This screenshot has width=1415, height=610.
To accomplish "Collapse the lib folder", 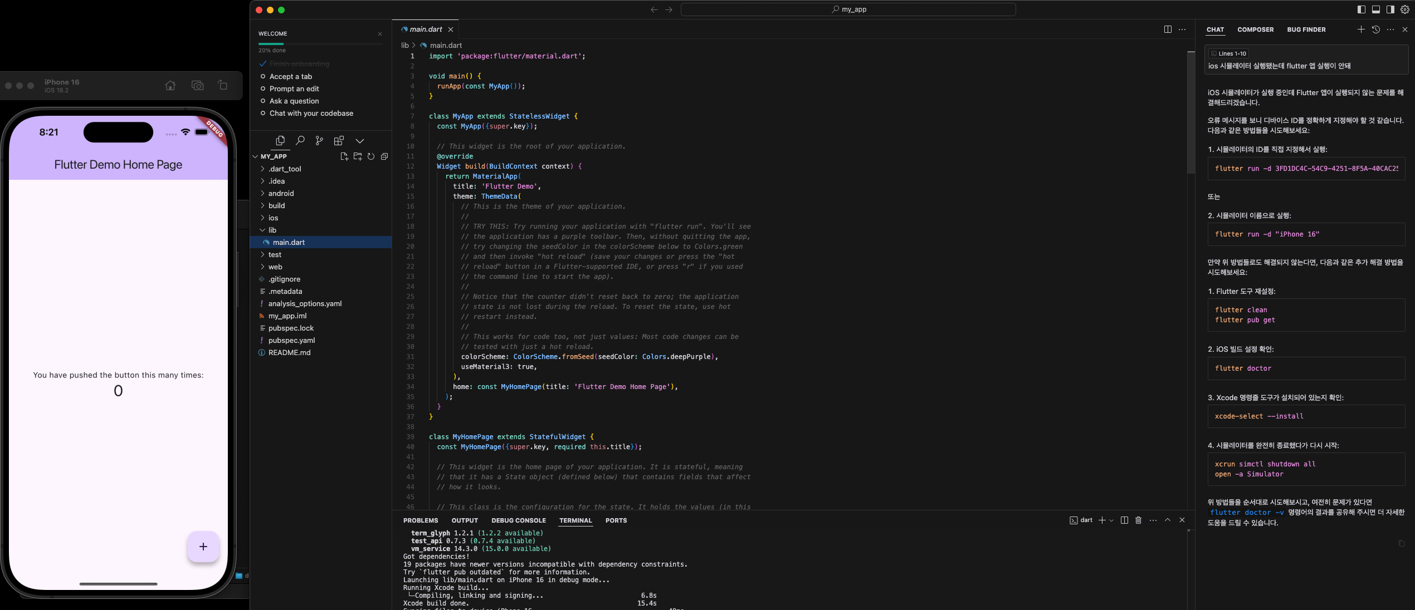I will 272,230.
